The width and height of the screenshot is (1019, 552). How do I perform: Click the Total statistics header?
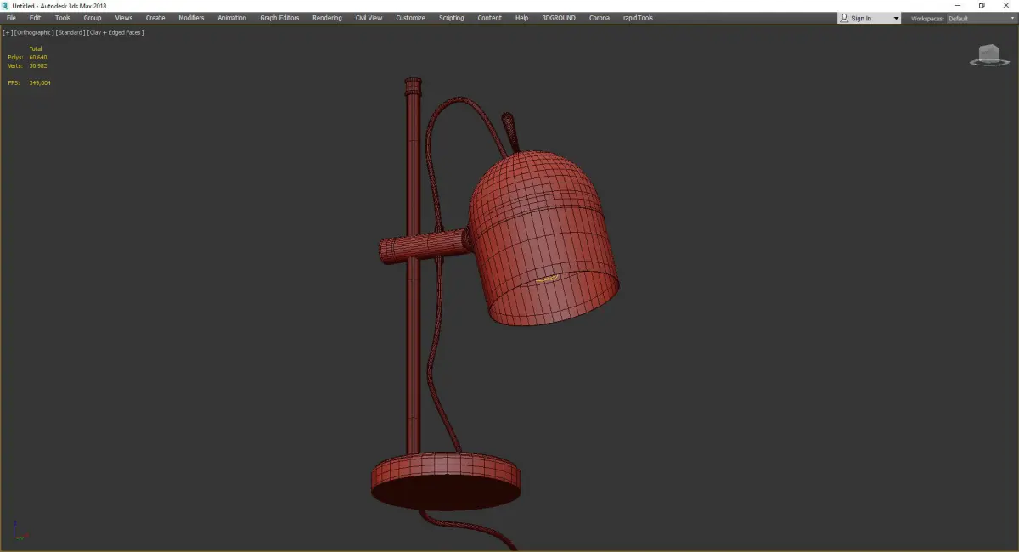35,48
